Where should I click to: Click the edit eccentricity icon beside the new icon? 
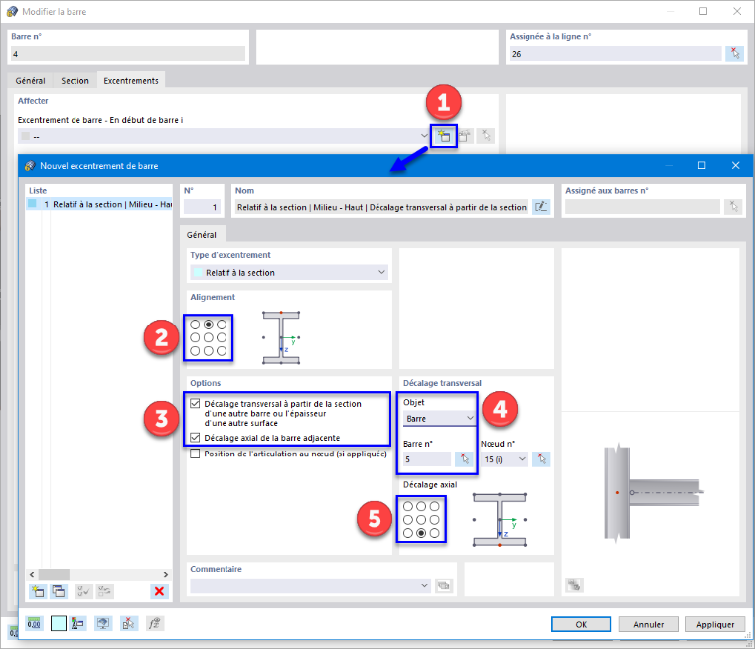[x=465, y=136]
